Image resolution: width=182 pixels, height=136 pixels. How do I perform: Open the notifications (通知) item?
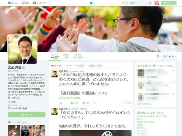[x=25, y=3]
